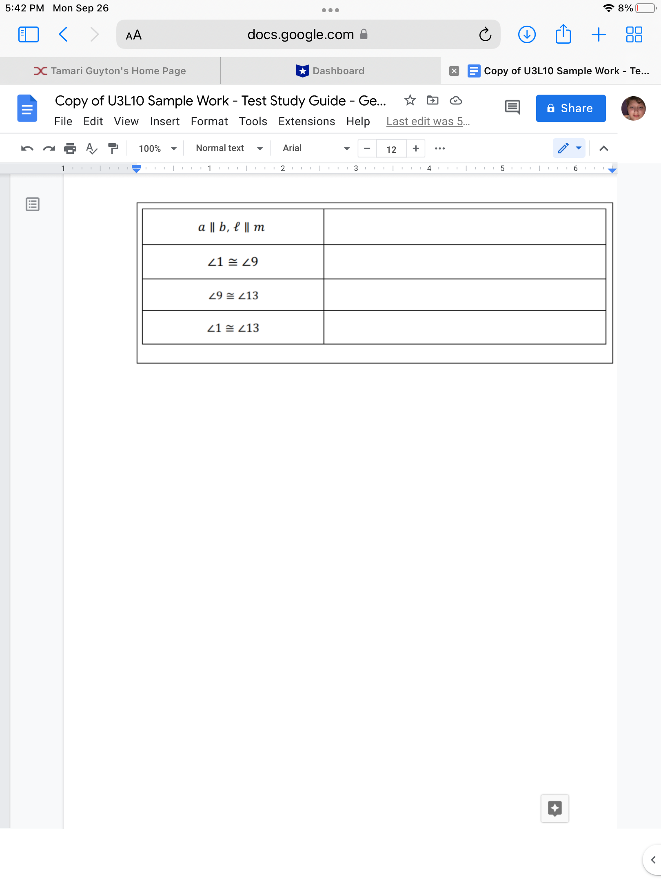Image resolution: width=661 pixels, height=881 pixels.
Task: Open a new Safari tab
Action: [x=599, y=35]
